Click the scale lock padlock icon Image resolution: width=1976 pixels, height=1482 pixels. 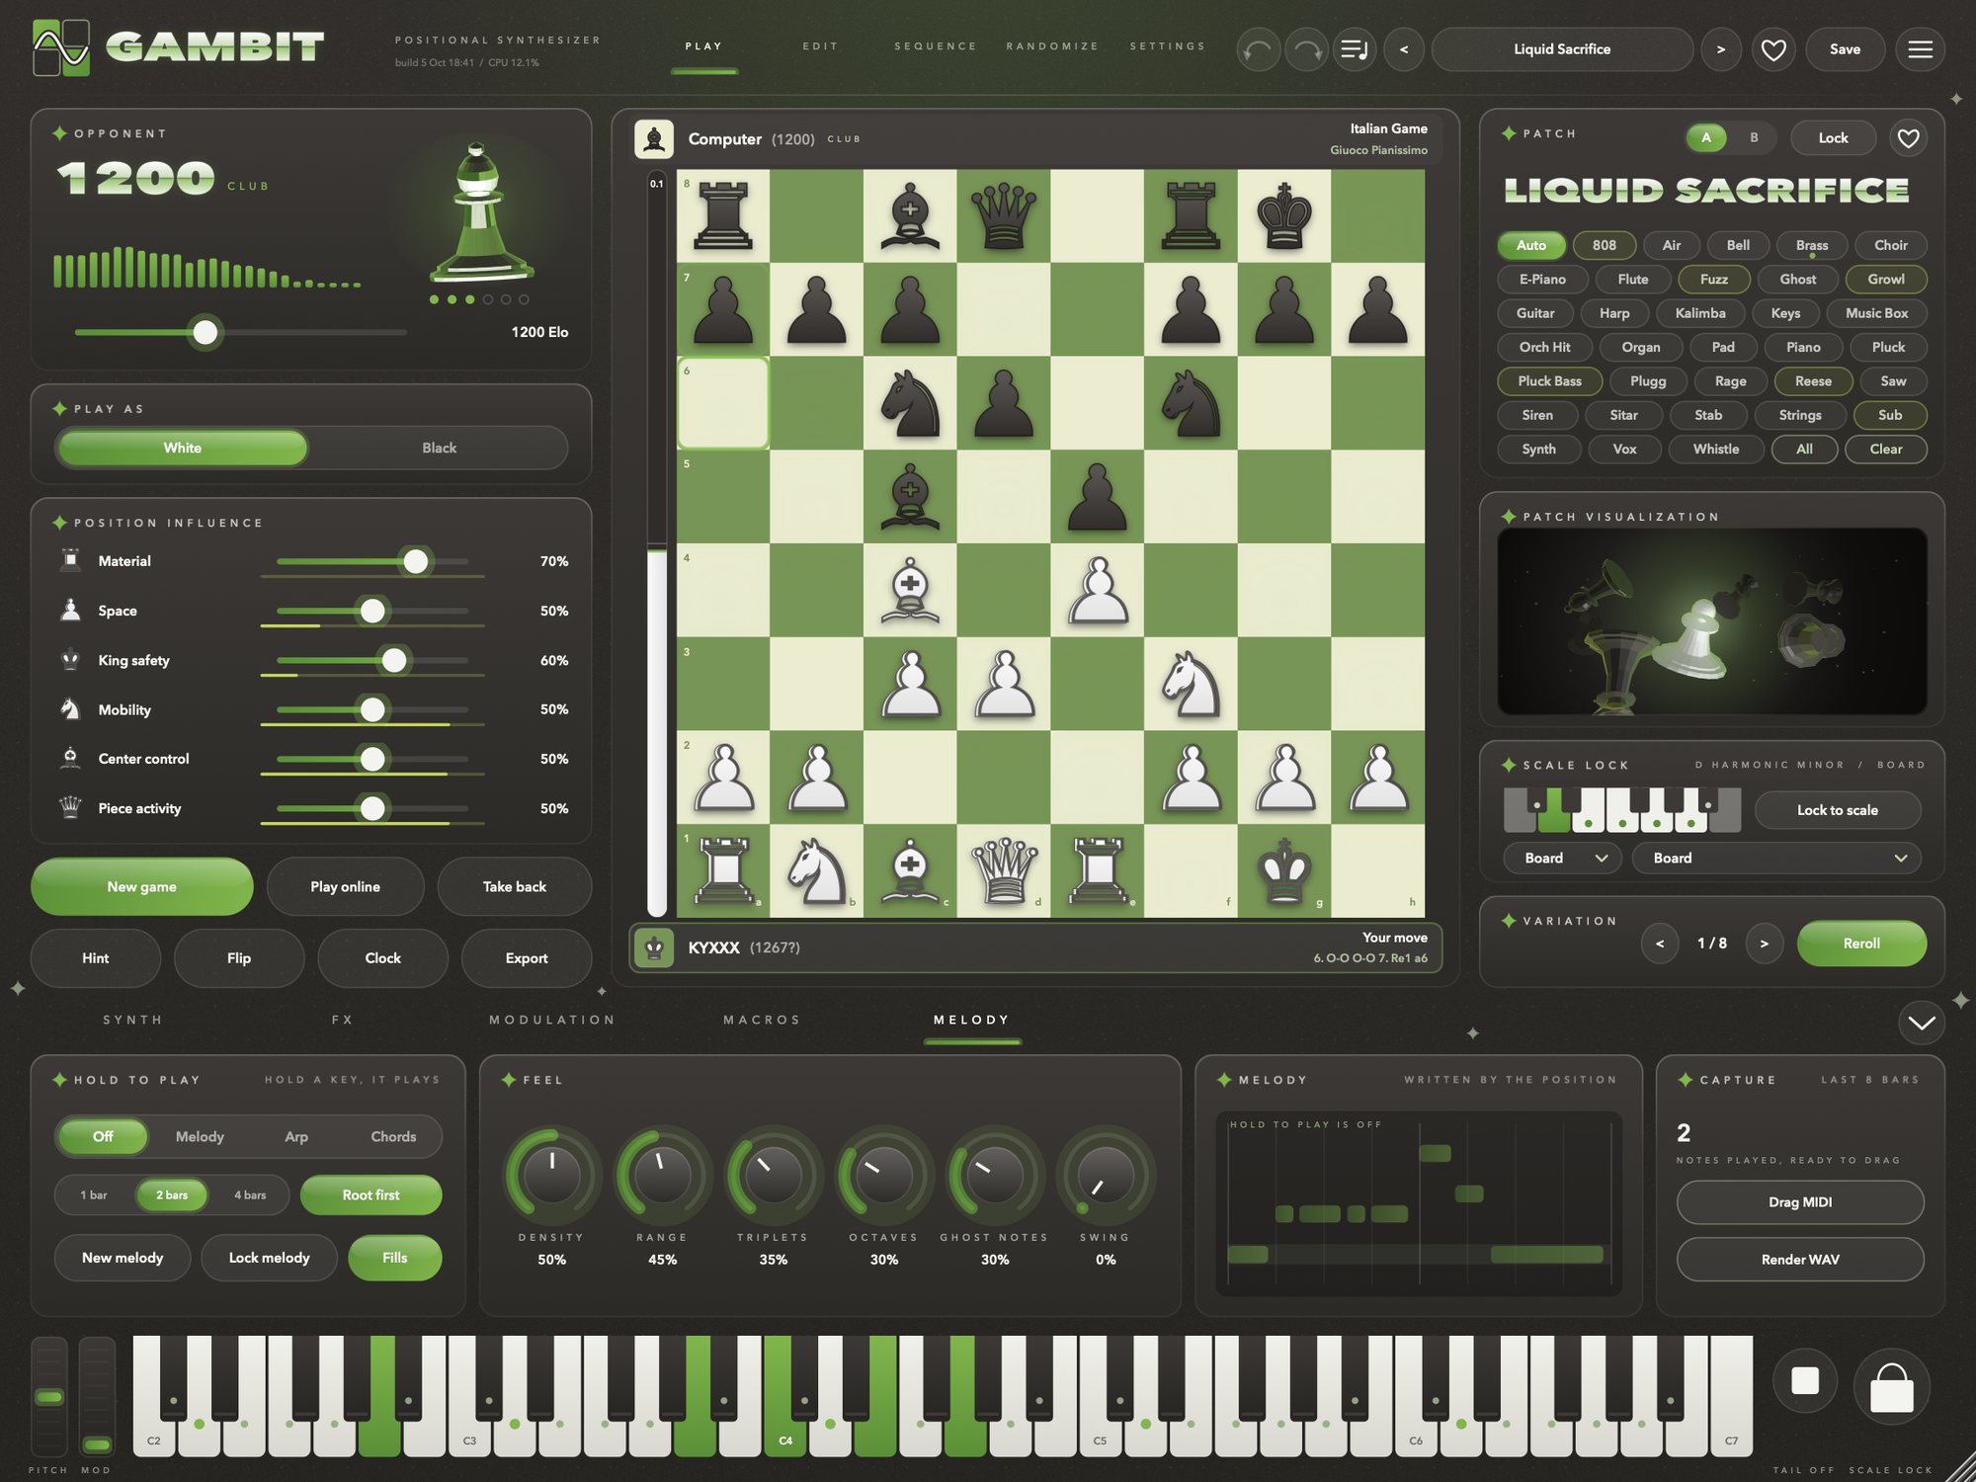1891,1386
